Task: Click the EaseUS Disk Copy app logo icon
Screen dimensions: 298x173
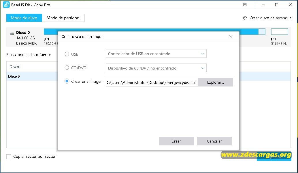Action: click(6, 5)
